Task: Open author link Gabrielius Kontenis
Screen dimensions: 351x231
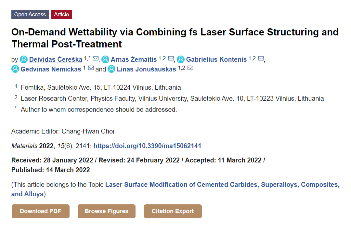Action: (216, 59)
